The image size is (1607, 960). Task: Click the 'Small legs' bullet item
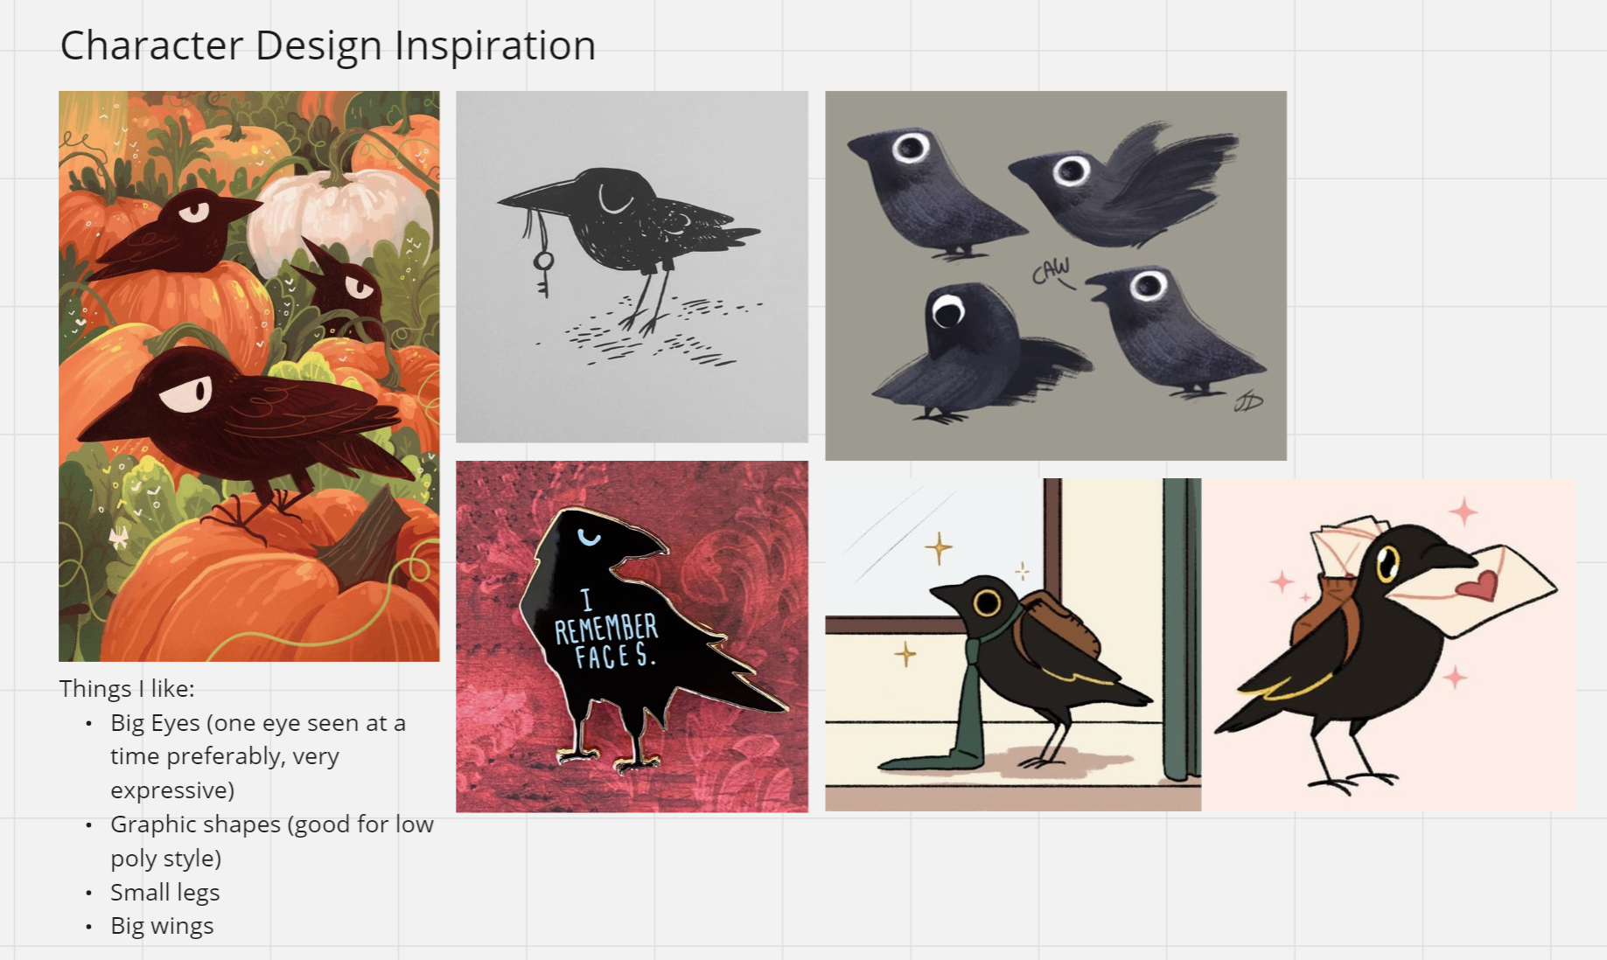pyautogui.click(x=164, y=893)
